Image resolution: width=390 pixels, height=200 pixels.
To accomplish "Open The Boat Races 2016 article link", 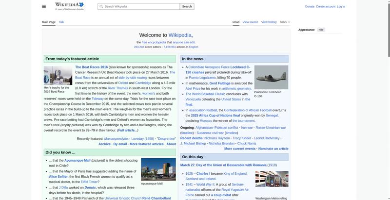I will [x=91, y=67].
